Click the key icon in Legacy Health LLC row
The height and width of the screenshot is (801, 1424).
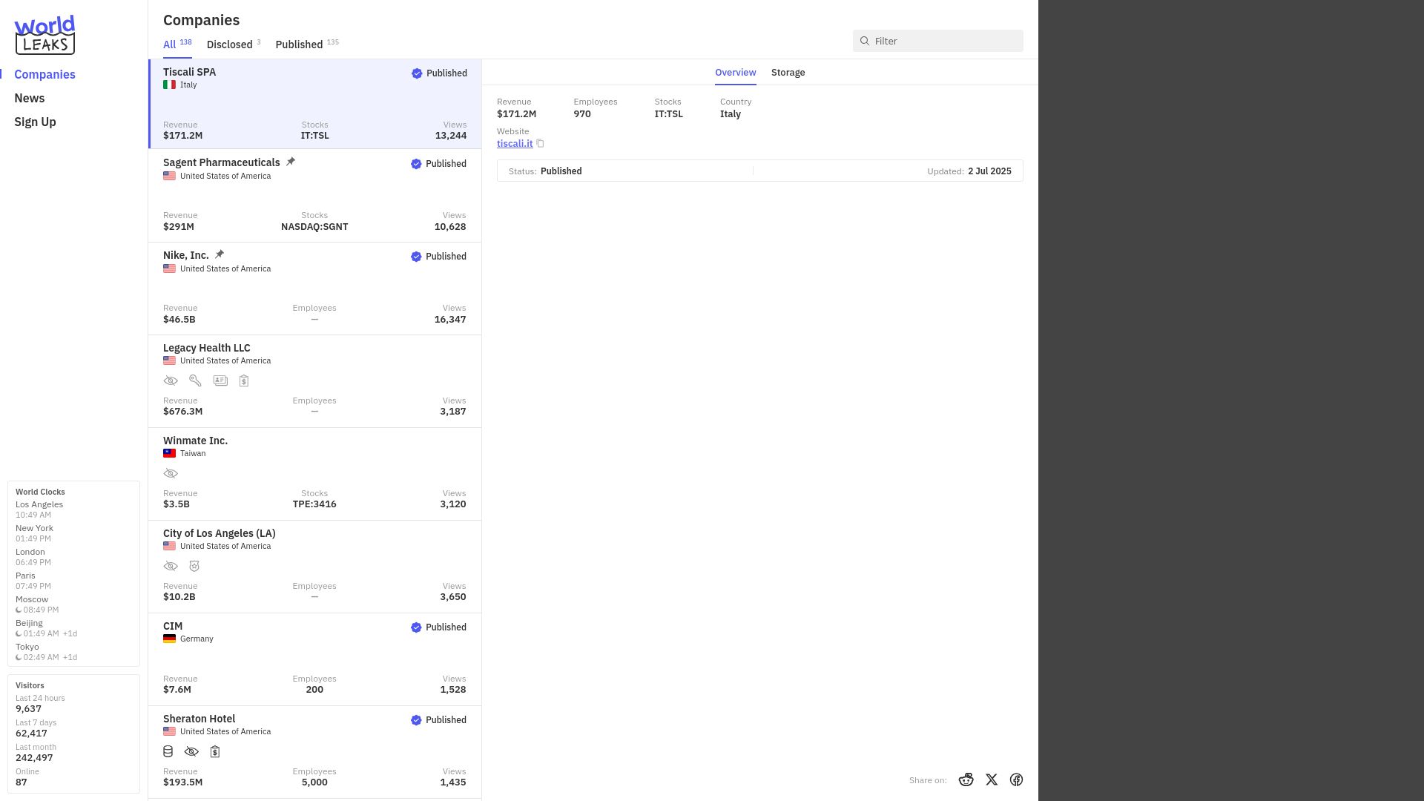coord(195,380)
